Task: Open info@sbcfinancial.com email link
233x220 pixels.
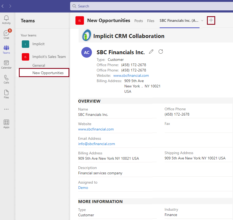Action: tap(96, 144)
